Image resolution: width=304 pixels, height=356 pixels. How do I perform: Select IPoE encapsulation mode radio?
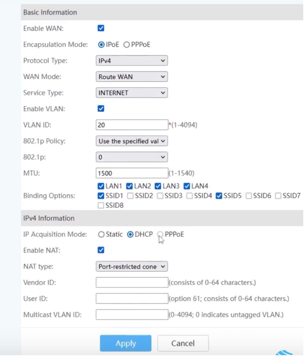101,45
